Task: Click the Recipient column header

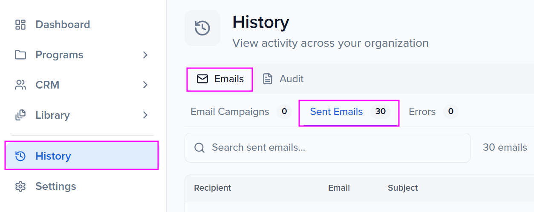Action: [x=213, y=188]
